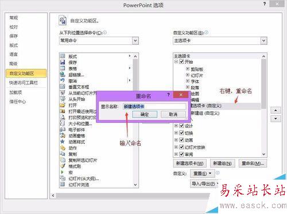Toggle the 动画 tab checkbox

click(x=181, y=140)
